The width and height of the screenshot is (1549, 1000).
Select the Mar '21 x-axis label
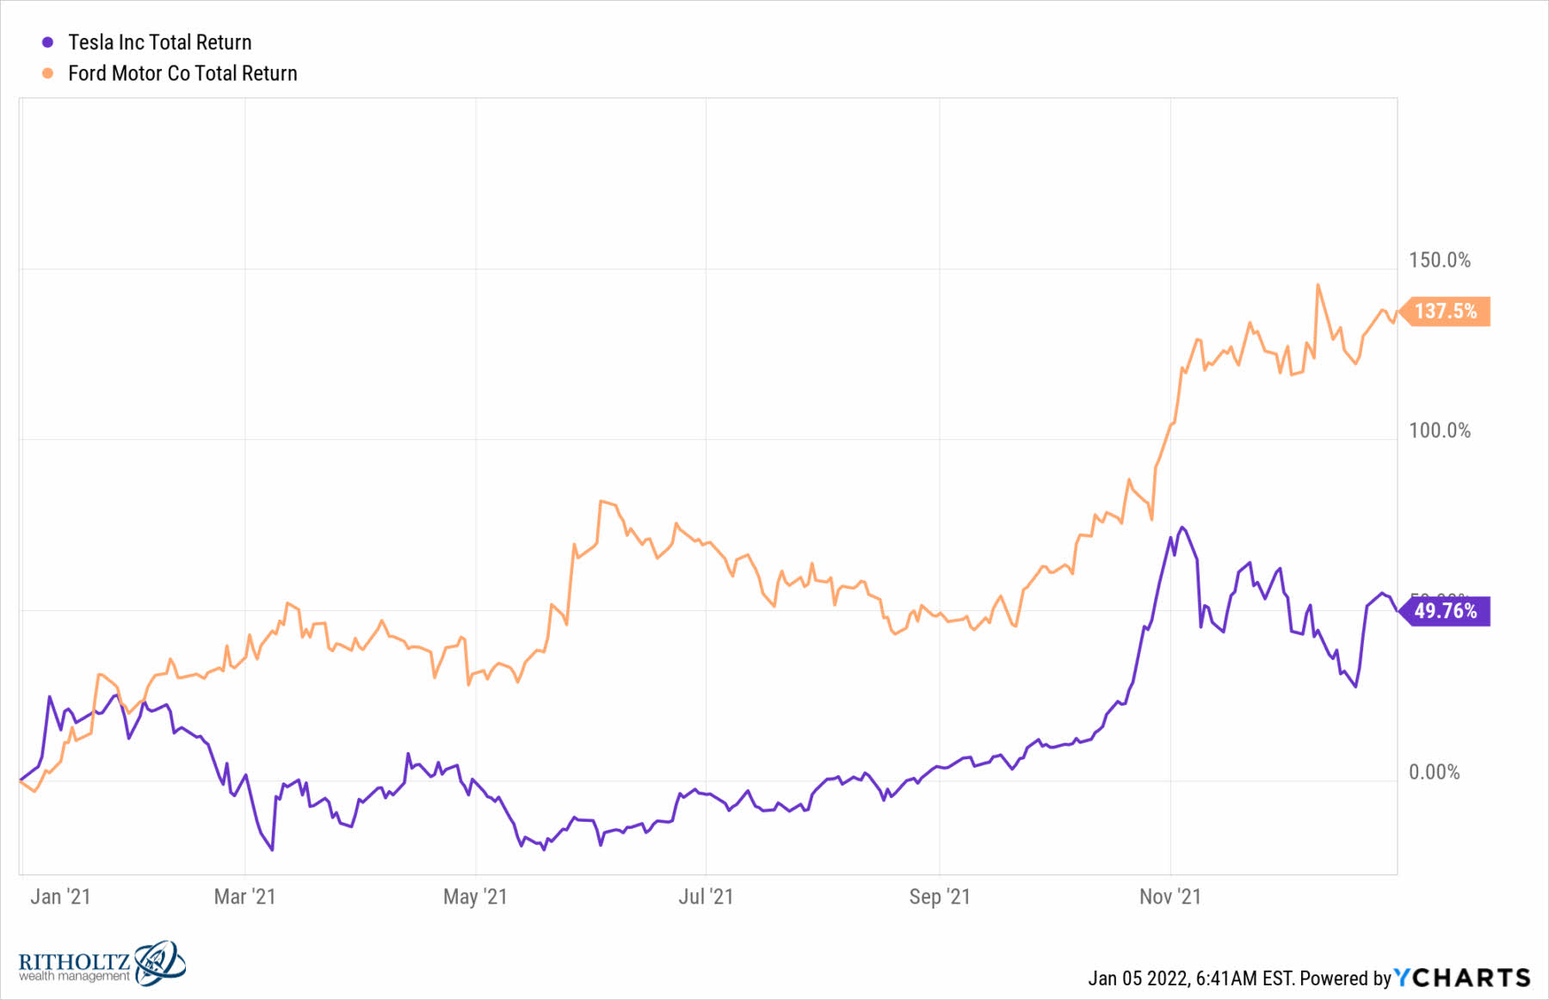pyautogui.click(x=245, y=897)
